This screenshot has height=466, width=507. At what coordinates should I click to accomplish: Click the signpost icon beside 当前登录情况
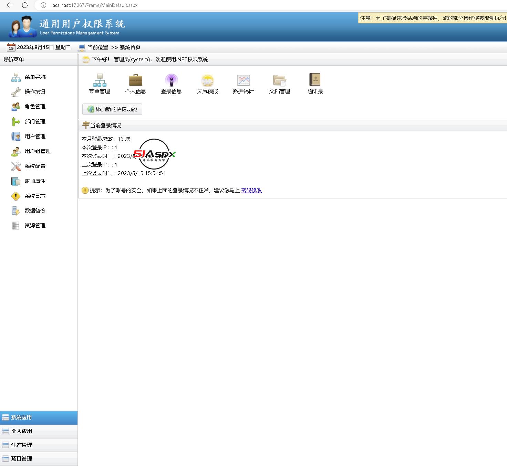click(x=86, y=125)
